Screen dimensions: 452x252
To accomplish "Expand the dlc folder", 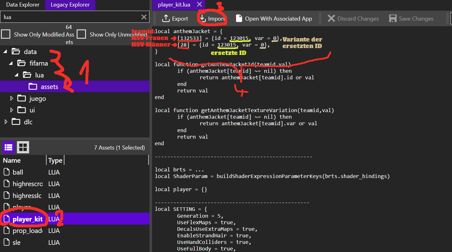I will click(x=6, y=122).
